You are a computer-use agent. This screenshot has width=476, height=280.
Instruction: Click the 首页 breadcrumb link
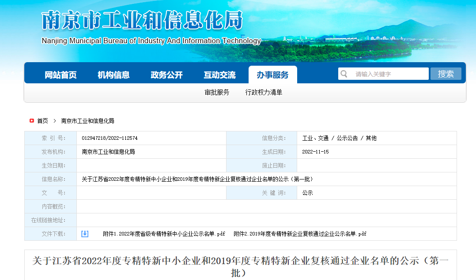click(x=42, y=121)
